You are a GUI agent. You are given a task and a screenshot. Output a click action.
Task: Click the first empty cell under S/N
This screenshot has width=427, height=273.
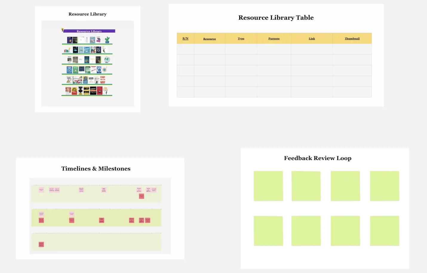pyautogui.click(x=185, y=49)
